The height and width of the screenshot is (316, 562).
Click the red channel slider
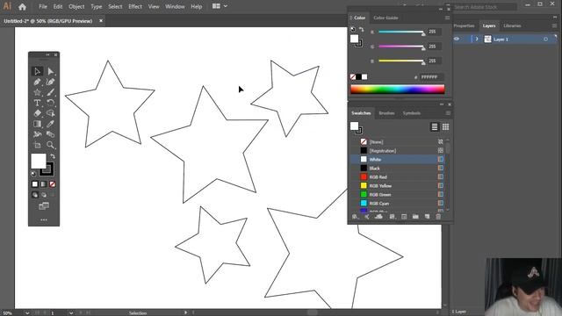pyautogui.click(x=401, y=32)
